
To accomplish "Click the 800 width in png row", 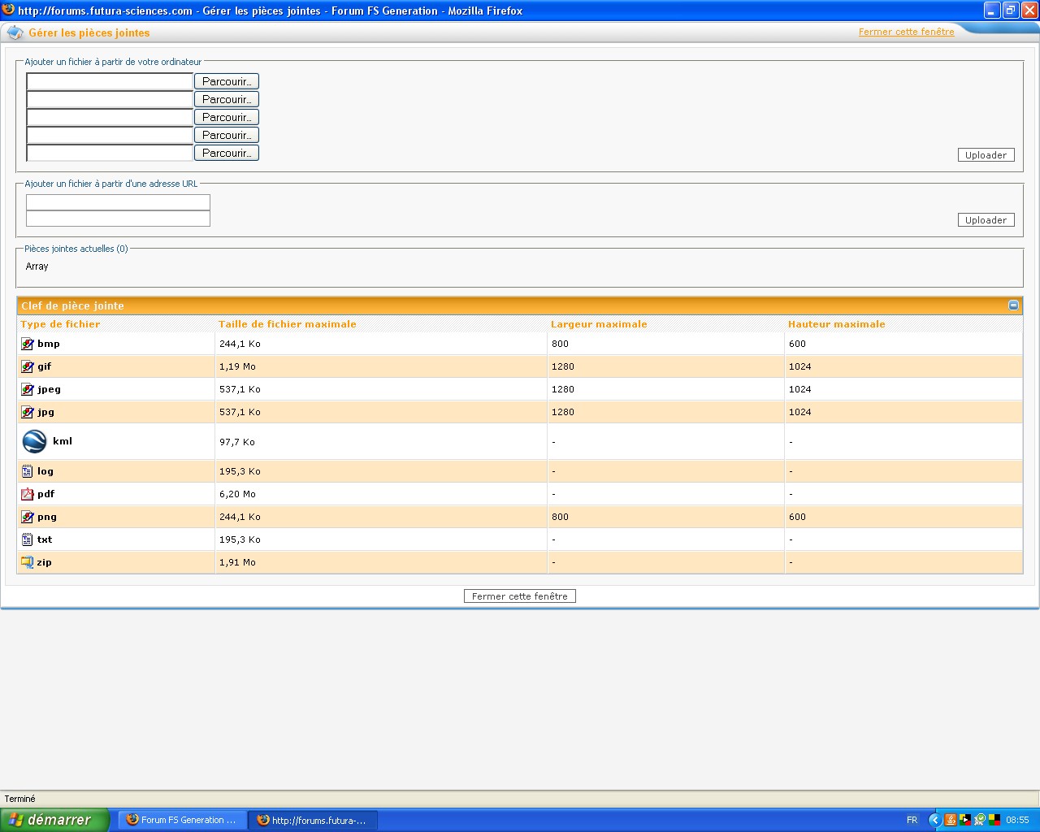I will 560,517.
